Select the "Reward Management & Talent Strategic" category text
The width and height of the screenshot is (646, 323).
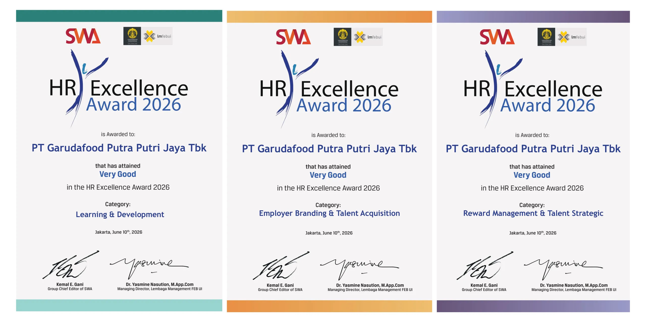(x=533, y=213)
